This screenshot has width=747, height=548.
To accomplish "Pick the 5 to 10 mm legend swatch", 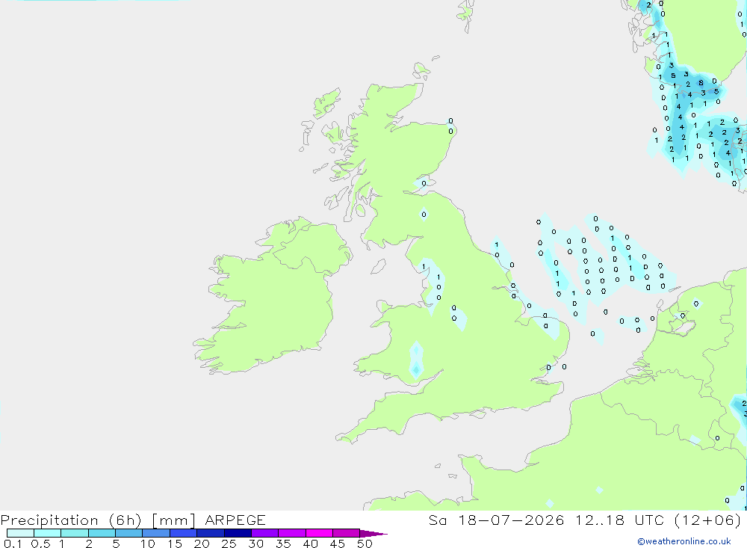I will [x=129, y=533].
